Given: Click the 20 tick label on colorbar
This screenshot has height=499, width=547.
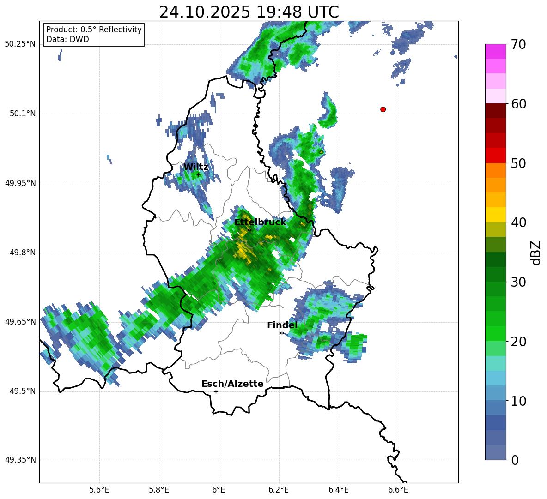Looking at the screenshot, I should point(518,342).
